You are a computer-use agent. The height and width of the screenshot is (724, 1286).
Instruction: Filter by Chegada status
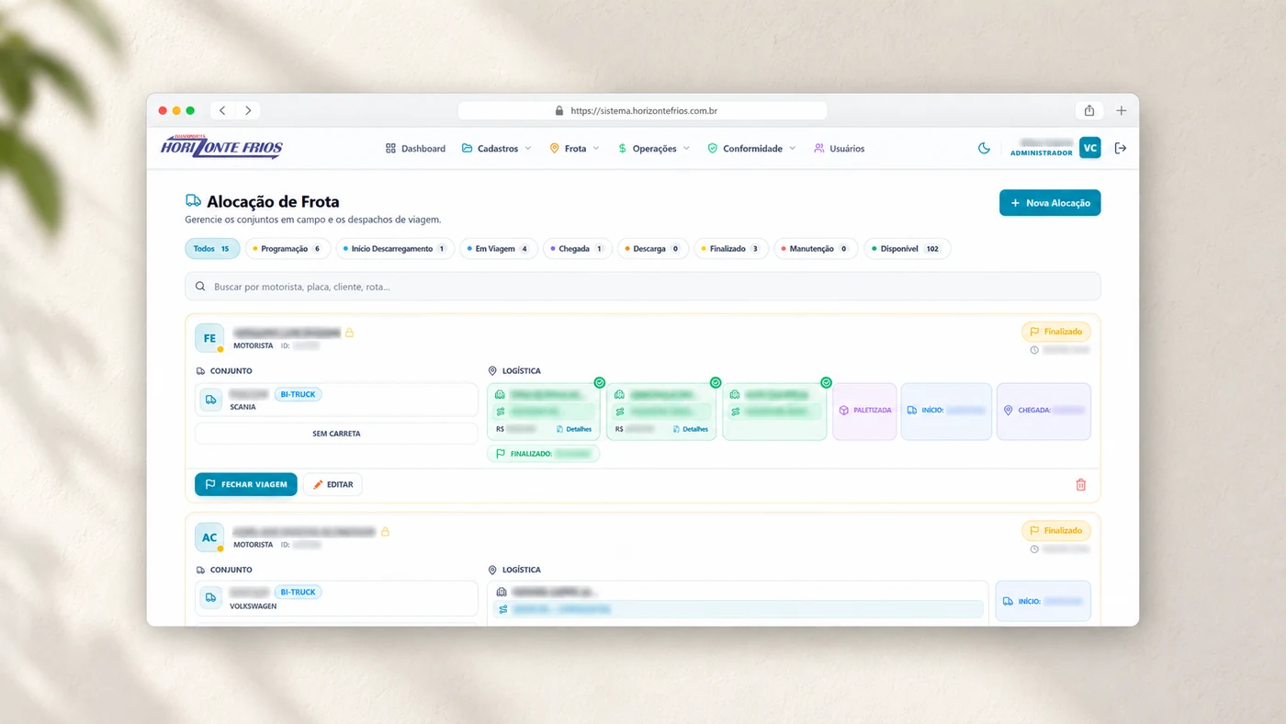click(x=578, y=249)
